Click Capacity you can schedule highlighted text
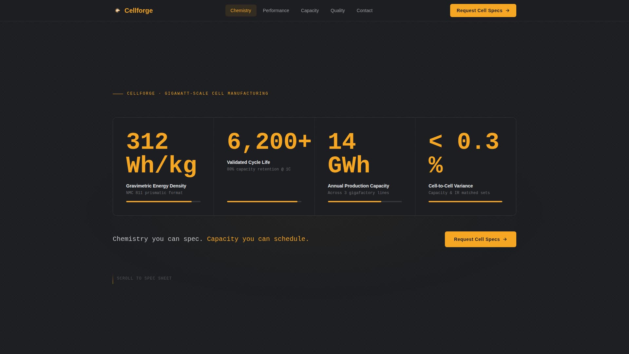 pos(257,239)
